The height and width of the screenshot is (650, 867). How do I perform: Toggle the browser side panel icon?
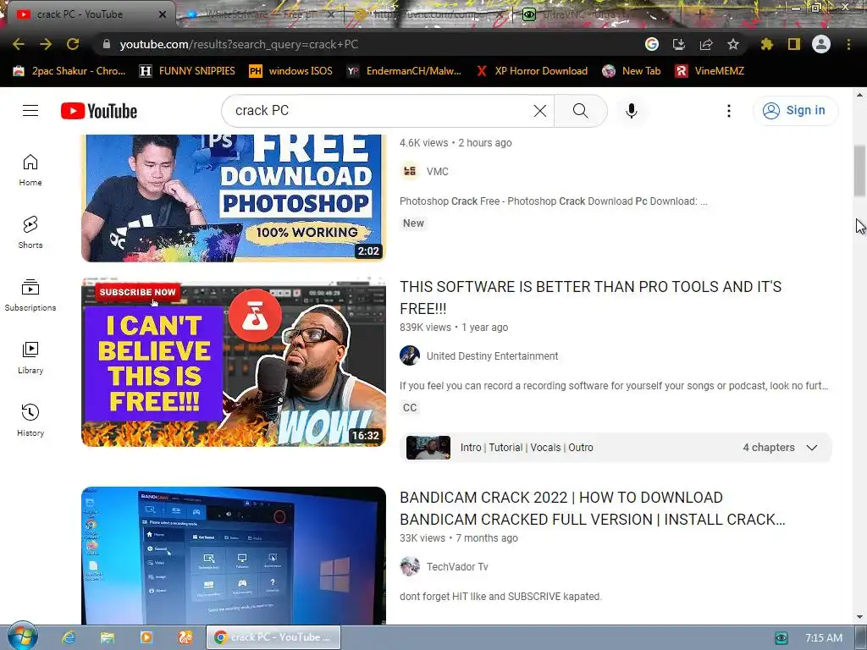tap(794, 44)
